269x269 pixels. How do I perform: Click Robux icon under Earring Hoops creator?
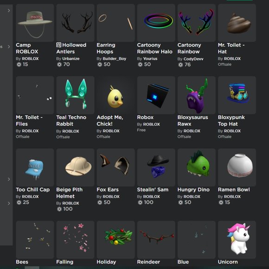100,64
